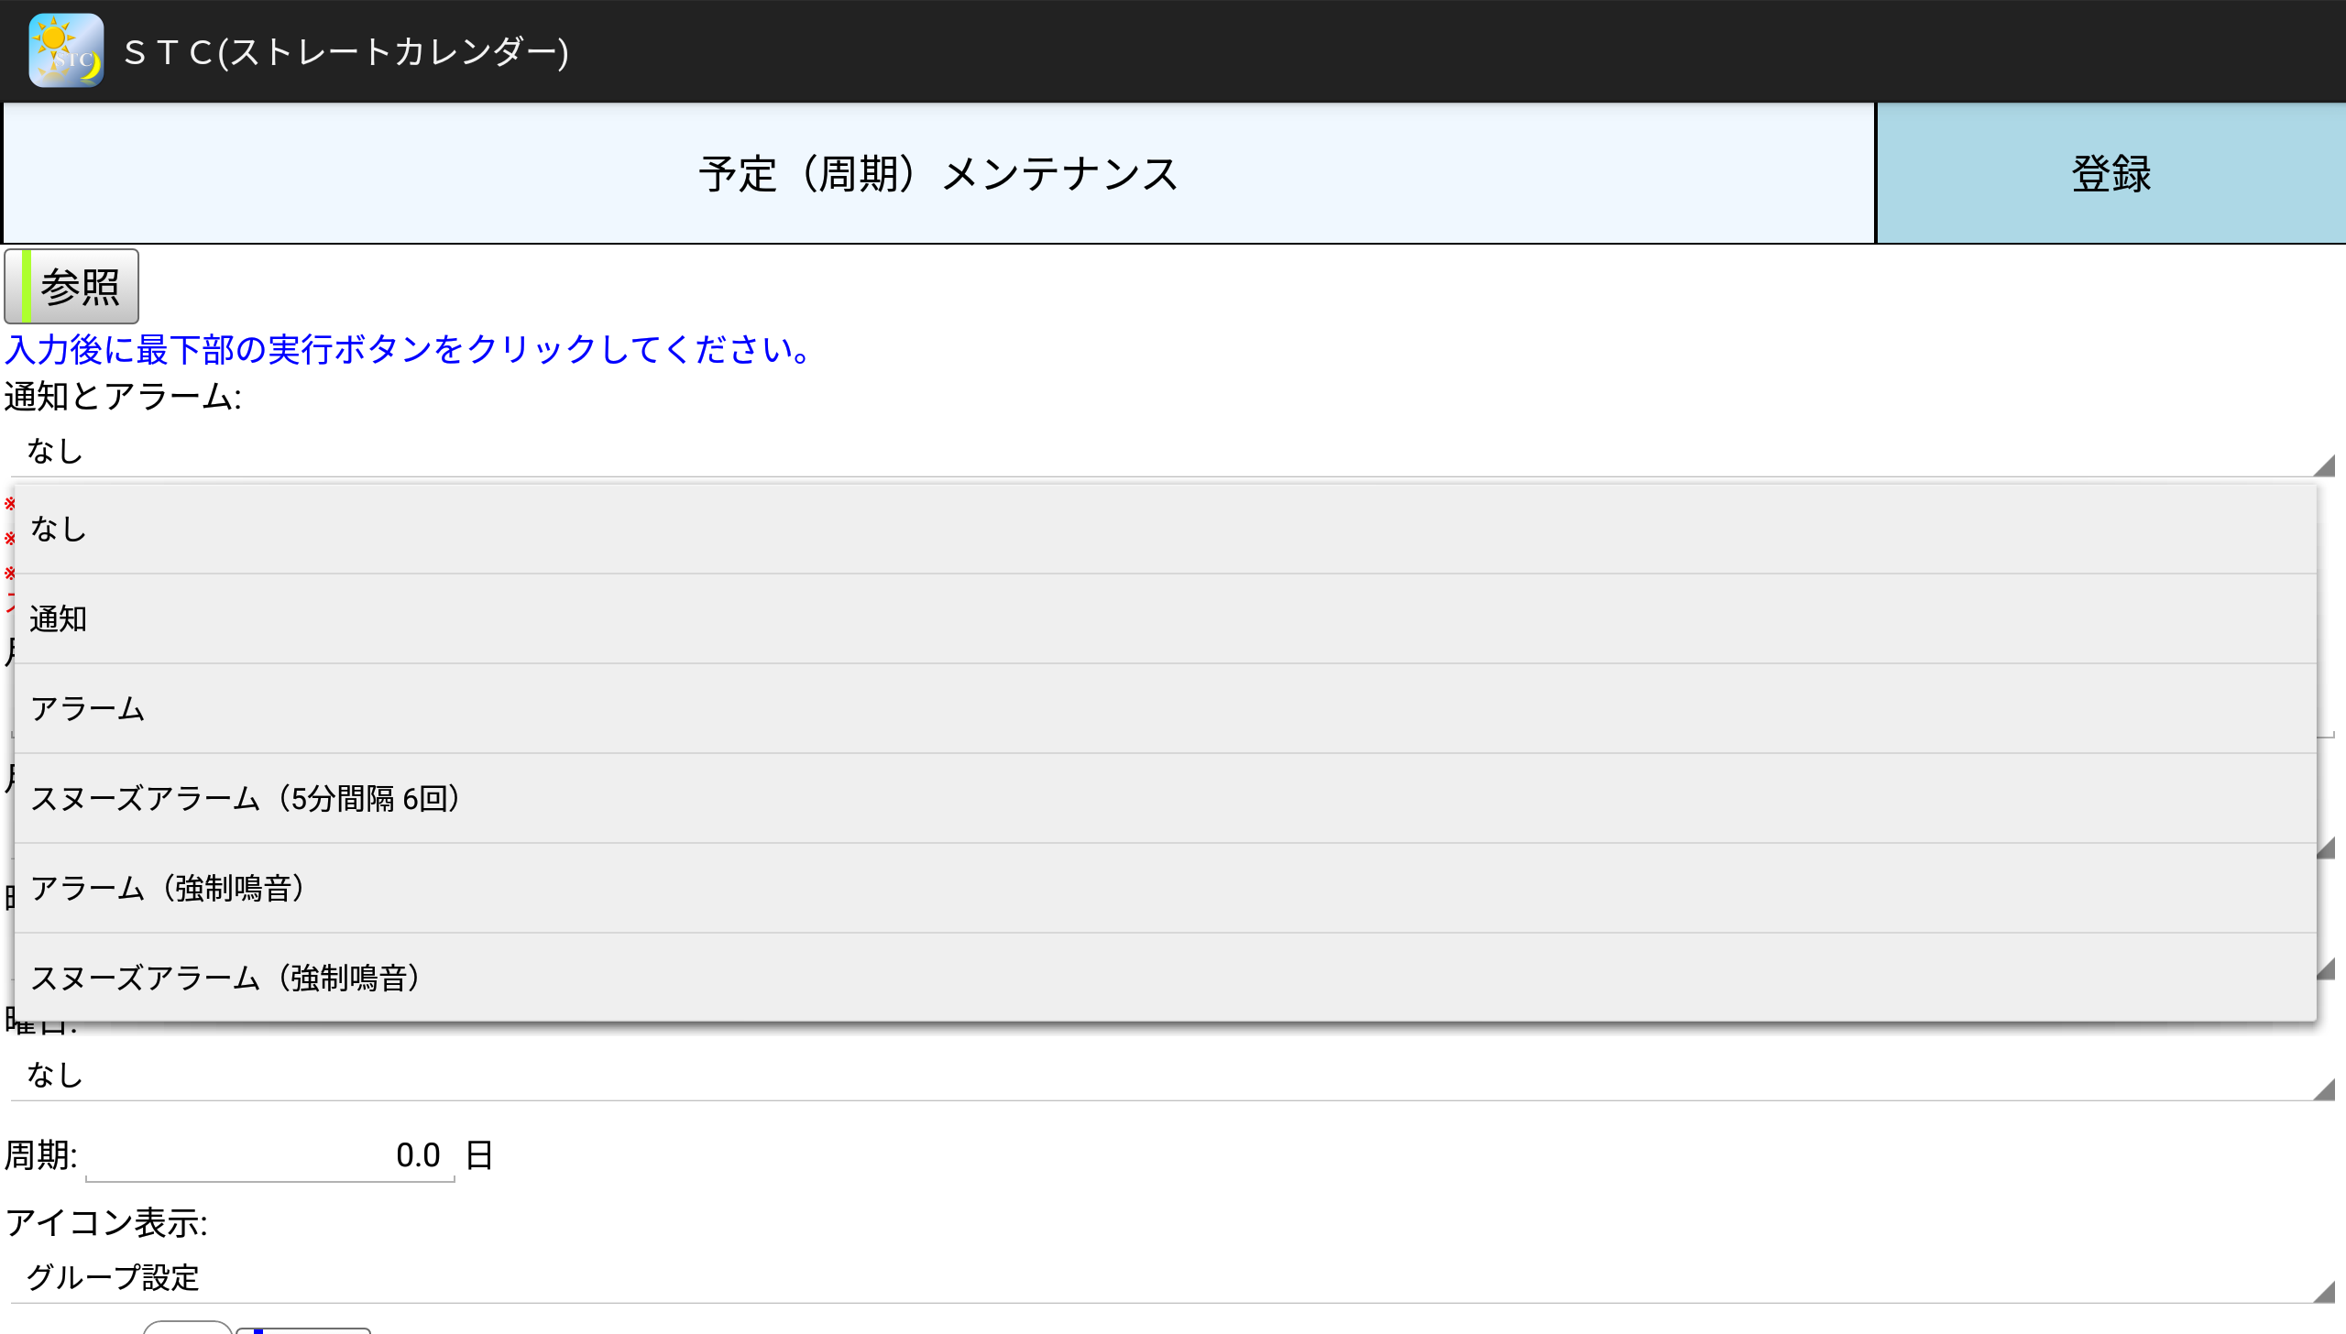
Task: Click the 通知とアラーム: label text
Action: pyautogui.click(x=123, y=397)
